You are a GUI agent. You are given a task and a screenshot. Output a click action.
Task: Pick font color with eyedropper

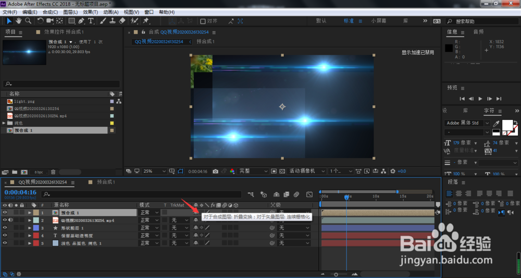tap(496, 124)
